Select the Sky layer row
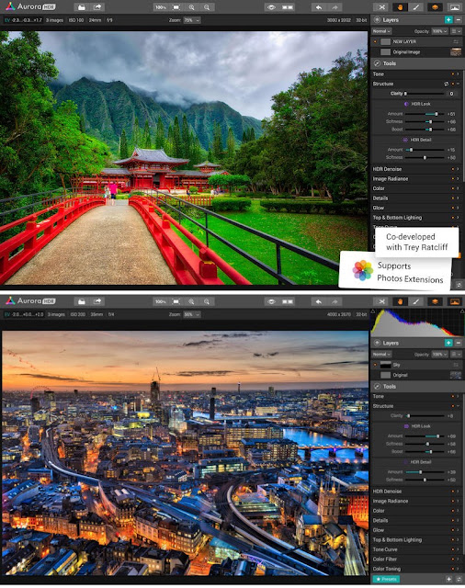Screen dimensions: 465x588 [x=416, y=365]
